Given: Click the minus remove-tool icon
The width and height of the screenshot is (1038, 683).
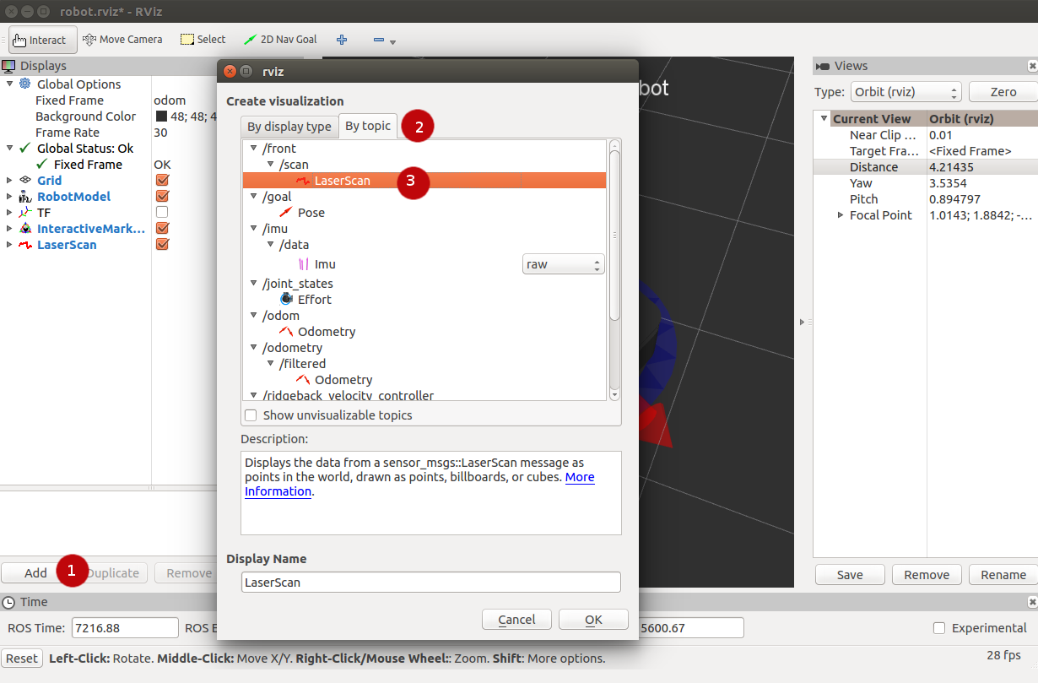Looking at the screenshot, I should pyautogui.click(x=379, y=40).
